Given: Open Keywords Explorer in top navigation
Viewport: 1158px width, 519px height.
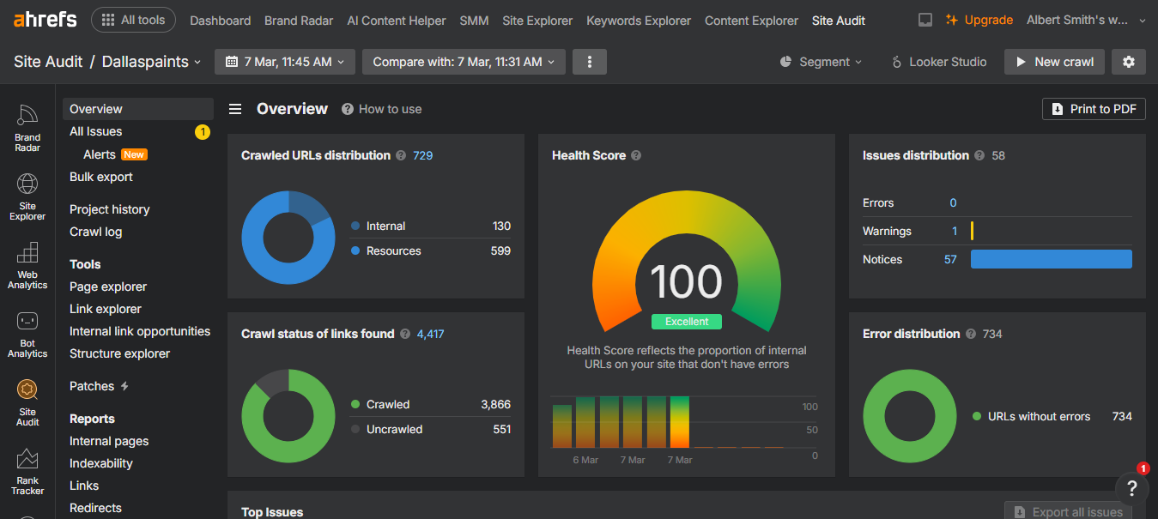Looking at the screenshot, I should (x=639, y=21).
